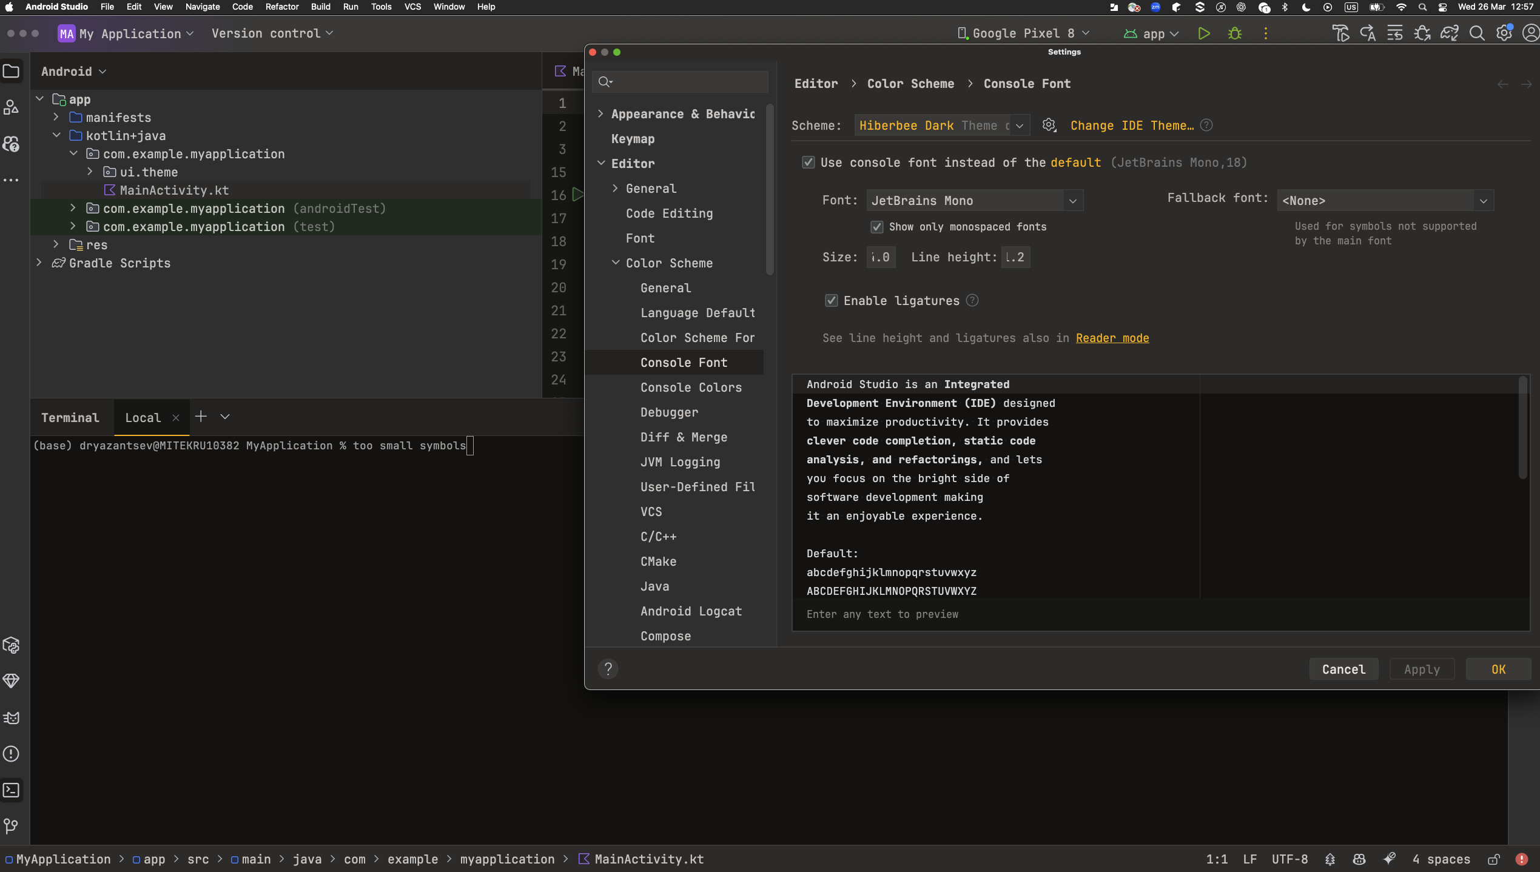The width and height of the screenshot is (1540, 872).
Task: Click the Reader mode link
Action: coord(1112,338)
